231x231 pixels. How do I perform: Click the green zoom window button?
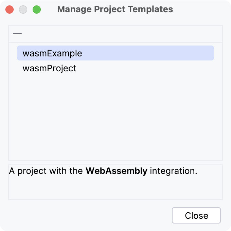[37, 10]
